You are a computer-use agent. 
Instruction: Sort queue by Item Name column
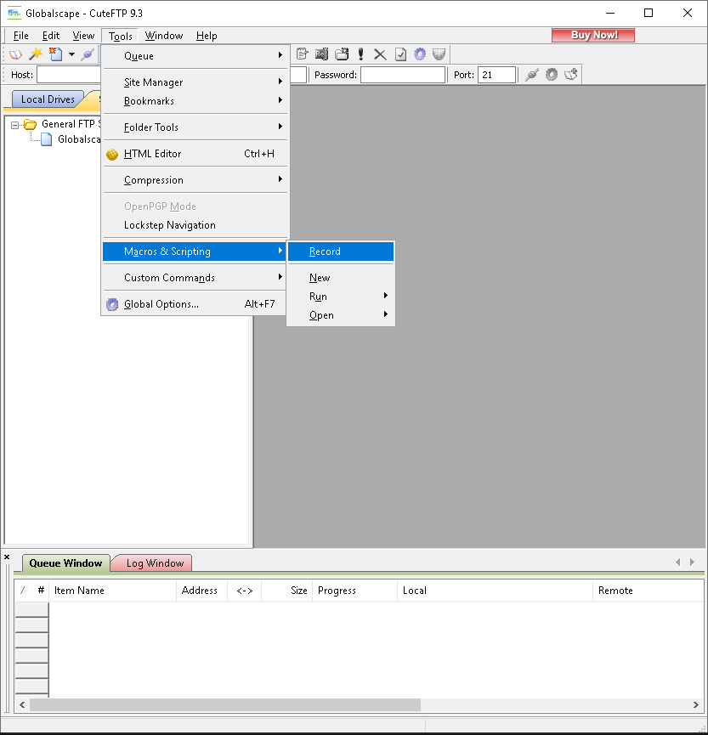click(112, 591)
